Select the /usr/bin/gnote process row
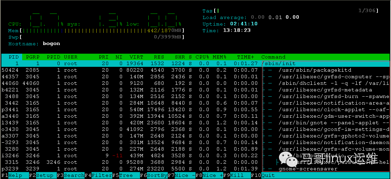This screenshot has height=179, width=391. [x=195, y=123]
